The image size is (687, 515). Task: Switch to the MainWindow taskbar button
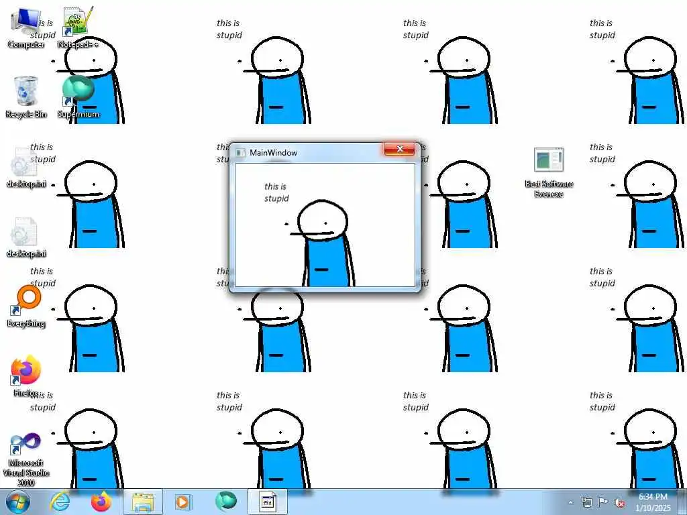click(267, 502)
